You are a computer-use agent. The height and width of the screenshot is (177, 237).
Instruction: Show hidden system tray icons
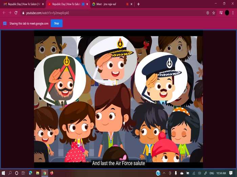(x=164, y=173)
